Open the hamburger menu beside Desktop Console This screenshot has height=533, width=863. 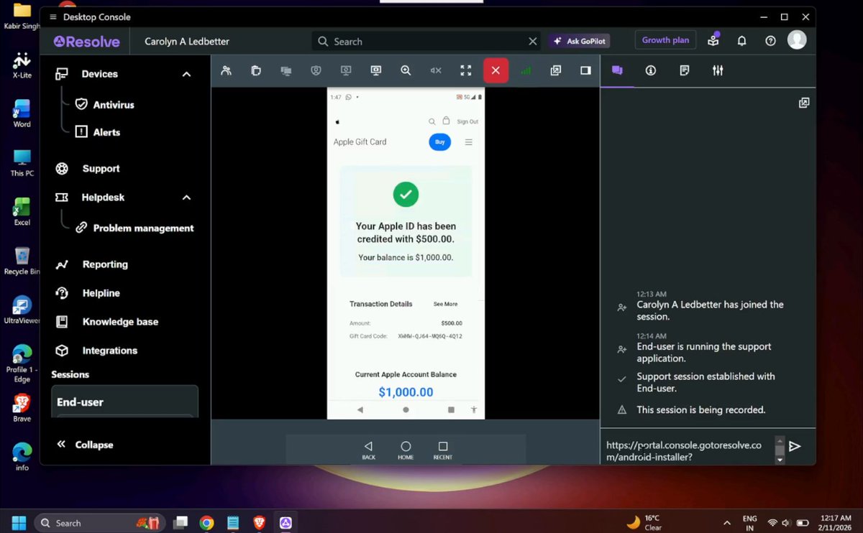[53, 17]
